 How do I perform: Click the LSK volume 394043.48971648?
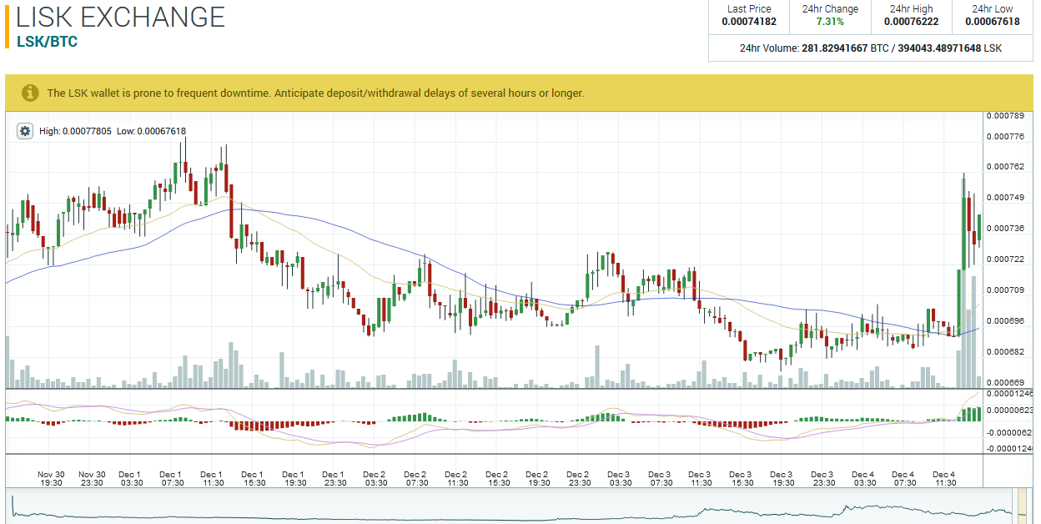pyautogui.click(x=938, y=48)
